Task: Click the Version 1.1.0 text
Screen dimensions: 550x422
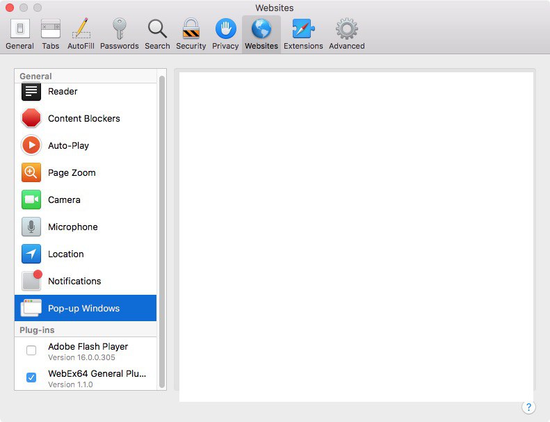Action: click(70, 384)
